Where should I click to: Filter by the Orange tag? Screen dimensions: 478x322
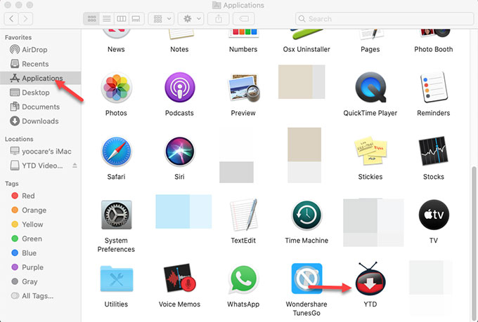pos(40,210)
